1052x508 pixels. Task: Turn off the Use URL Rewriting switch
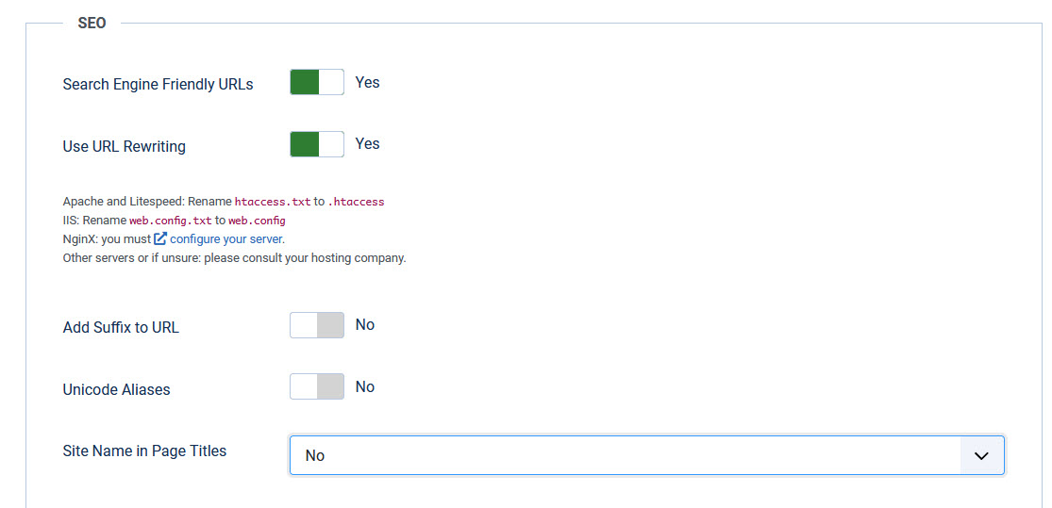coord(317,144)
